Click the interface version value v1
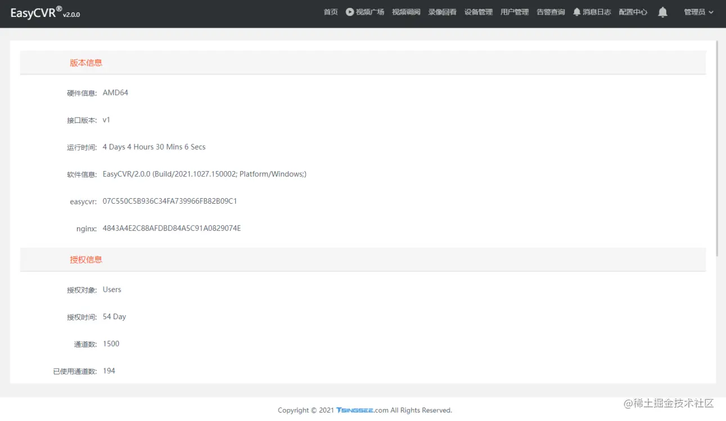This screenshot has height=421, width=726. [106, 120]
